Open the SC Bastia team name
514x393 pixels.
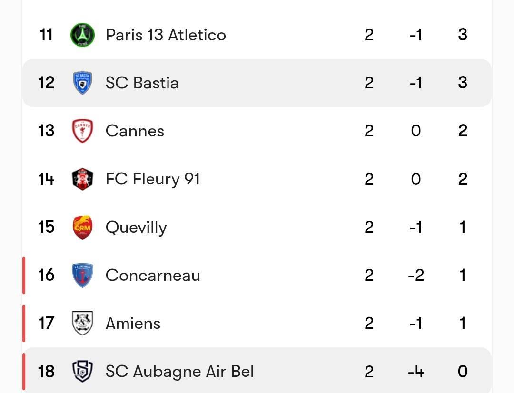point(142,83)
